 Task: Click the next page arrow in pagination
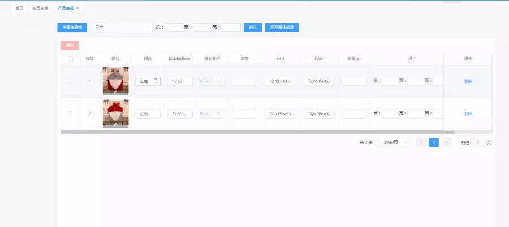point(447,142)
